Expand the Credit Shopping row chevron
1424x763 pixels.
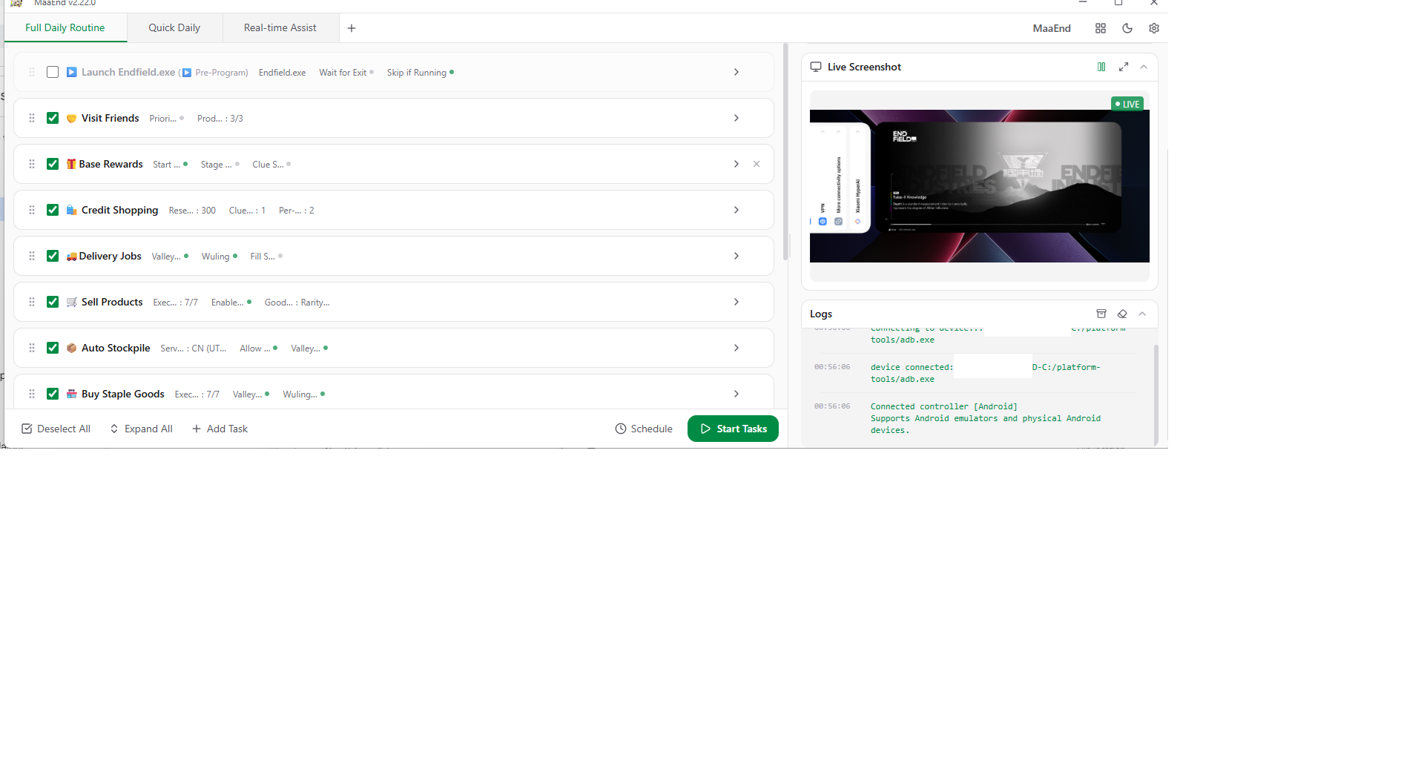coord(736,210)
